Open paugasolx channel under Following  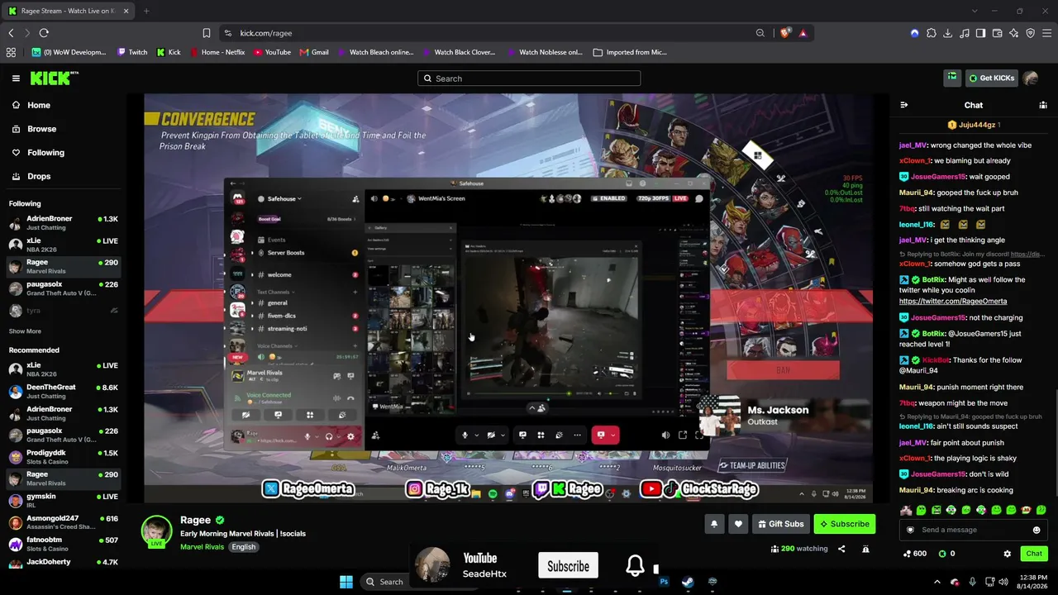(x=64, y=288)
